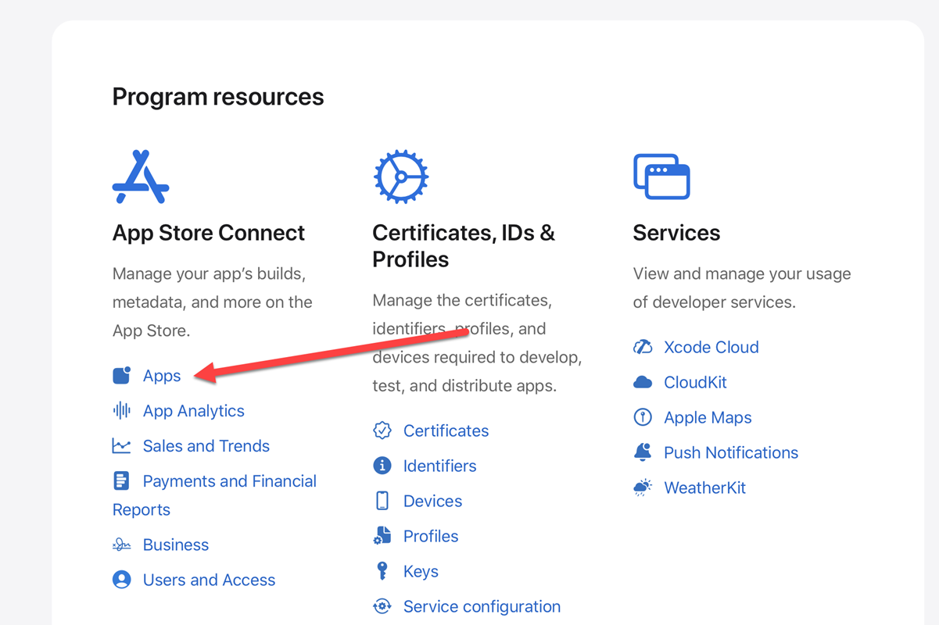This screenshot has width=939, height=625.
Task: Click the Users and Access person icon
Action: pyautogui.click(x=122, y=580)
